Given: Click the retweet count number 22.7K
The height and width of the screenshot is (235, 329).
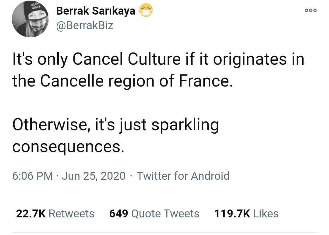Looking at the screenshot, I should (x=29, y=213).
